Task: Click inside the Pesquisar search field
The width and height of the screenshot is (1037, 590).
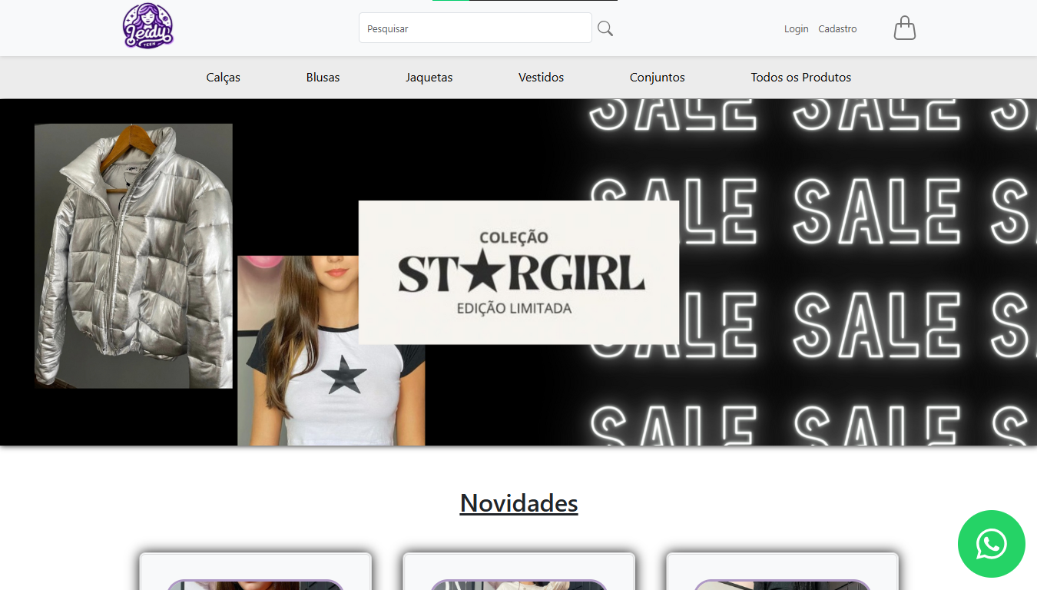Action: pos(475,28)
